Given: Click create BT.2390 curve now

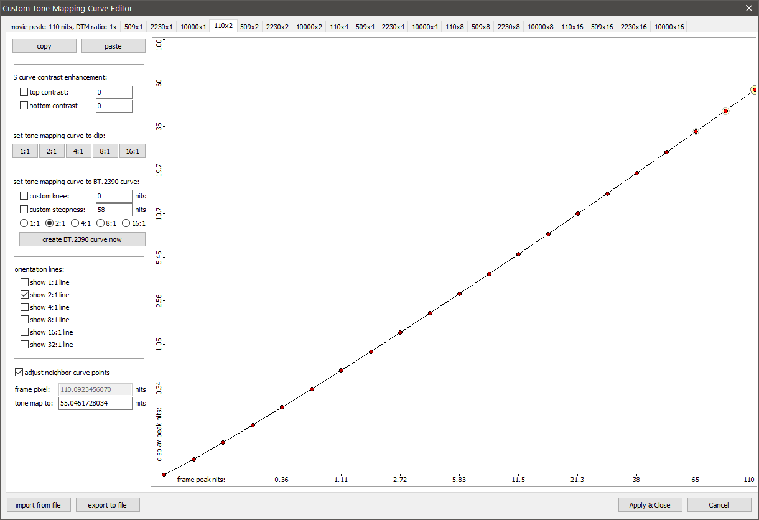Looking at the screenshot, I should click(x=82, y=239).
